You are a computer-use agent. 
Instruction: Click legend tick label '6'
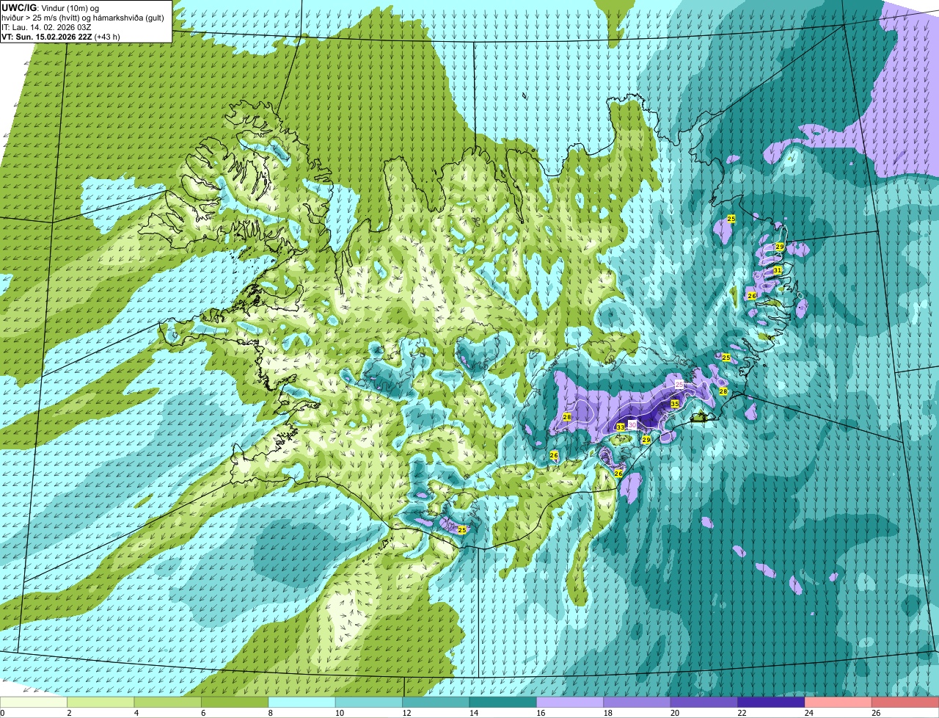[203, 712]
